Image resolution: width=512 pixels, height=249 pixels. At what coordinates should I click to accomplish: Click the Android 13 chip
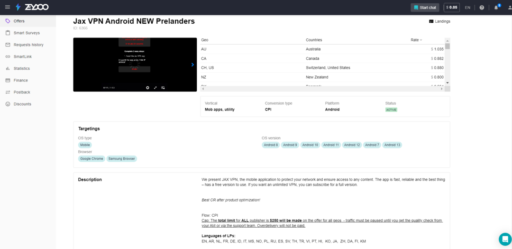point(392,145)
